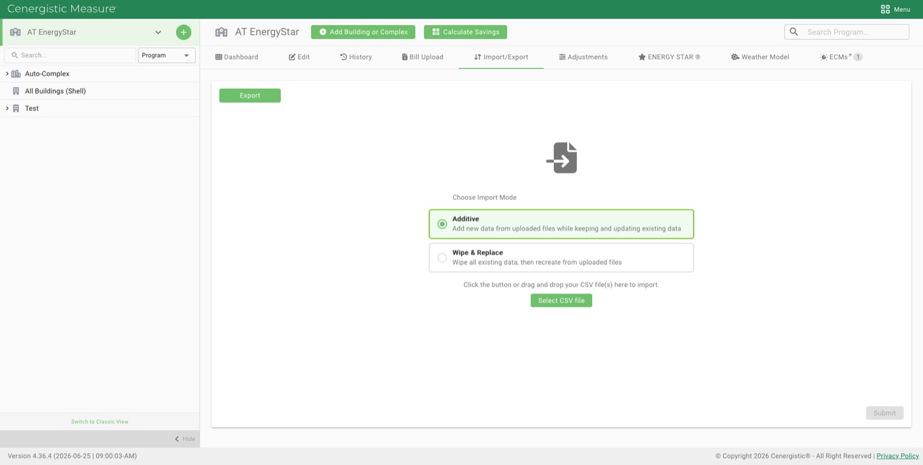Expand the AT EnergyStar program chevron
The image size is (923, 465).
pyautogui.click(x=158, y=32)
